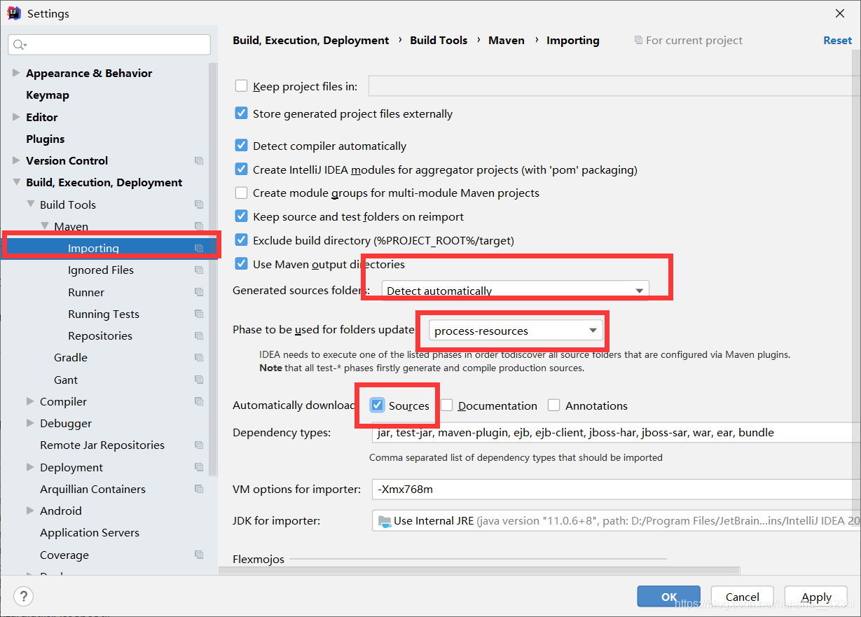
Task: Click project-level icon beside Repositories
Action: tap(199, 335)
